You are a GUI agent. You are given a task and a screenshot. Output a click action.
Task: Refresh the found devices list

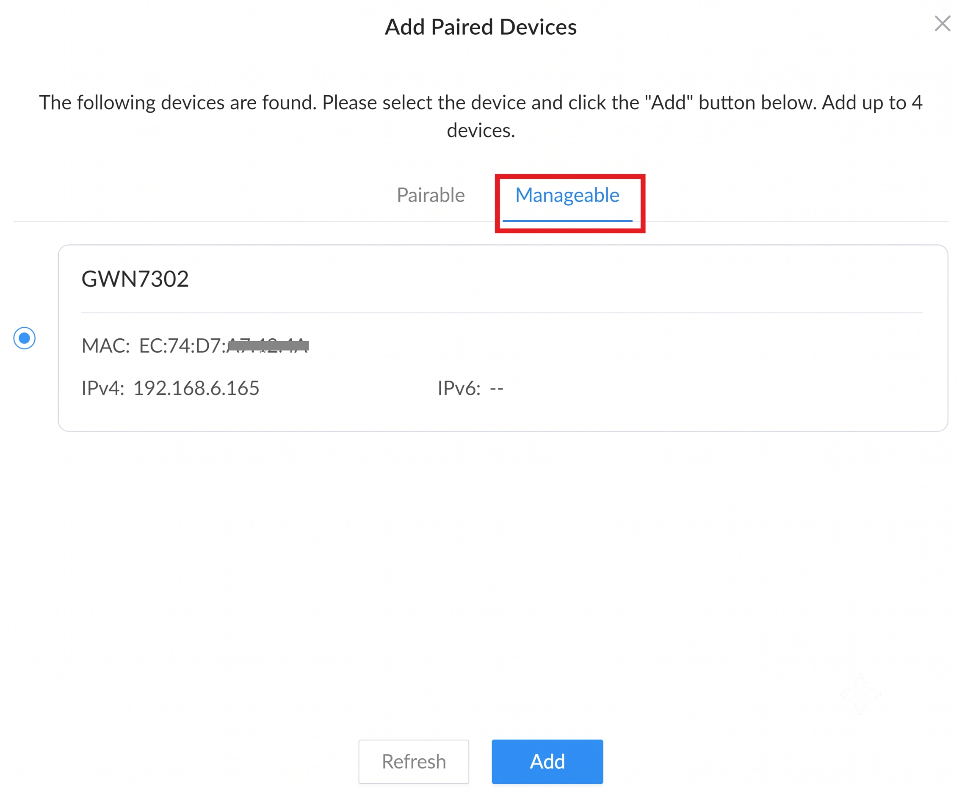click(414, 761)
